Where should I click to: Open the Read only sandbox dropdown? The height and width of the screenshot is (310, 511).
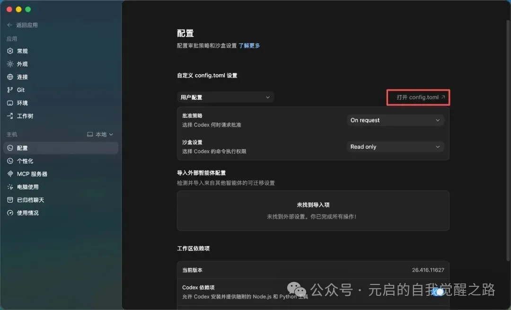[395, 147]
